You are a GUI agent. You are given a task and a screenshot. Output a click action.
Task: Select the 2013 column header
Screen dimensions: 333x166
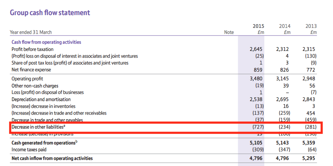click(x=311, y=26)
